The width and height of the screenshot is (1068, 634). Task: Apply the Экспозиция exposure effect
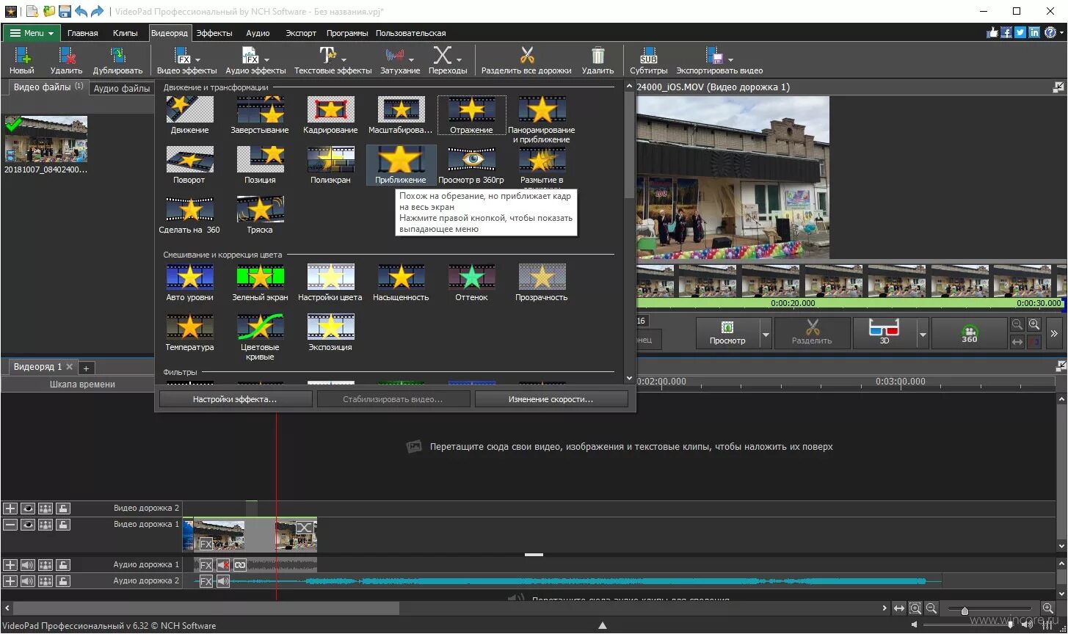pos(330,332)
